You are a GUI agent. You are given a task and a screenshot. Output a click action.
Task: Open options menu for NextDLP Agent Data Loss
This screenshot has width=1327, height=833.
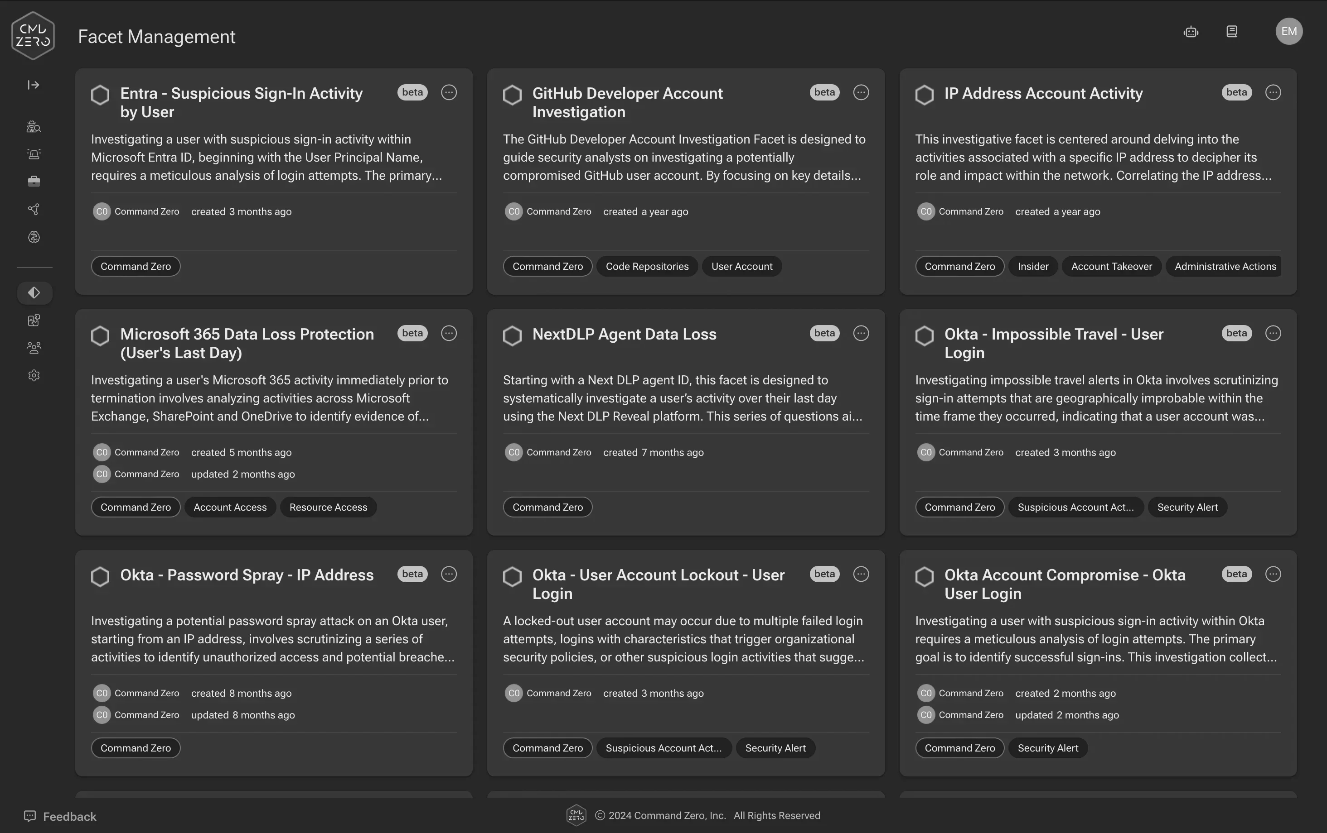point(861,333)
